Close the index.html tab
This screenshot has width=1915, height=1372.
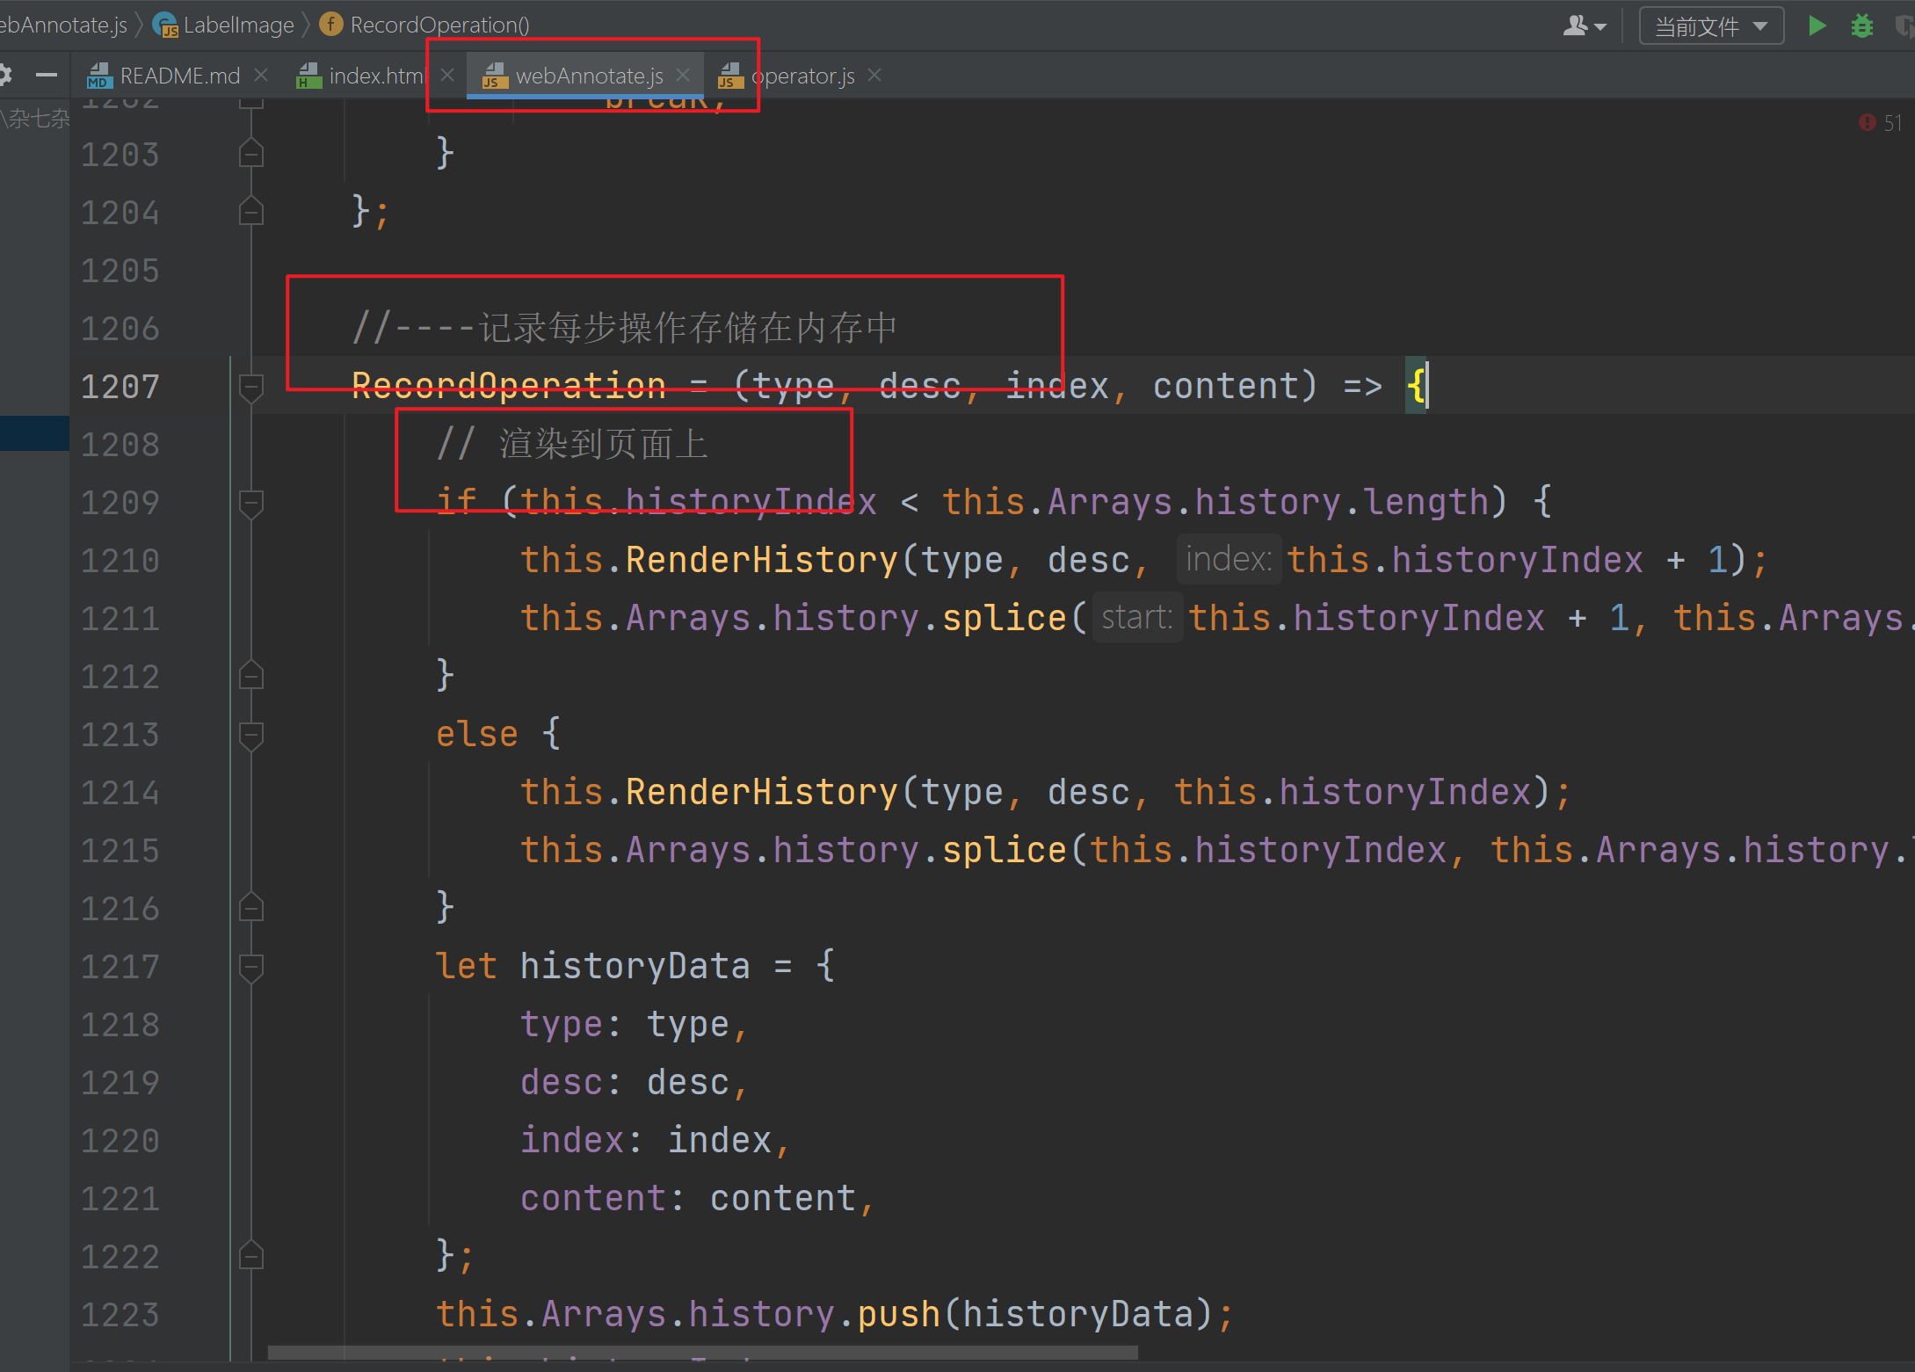coord(447,76)
